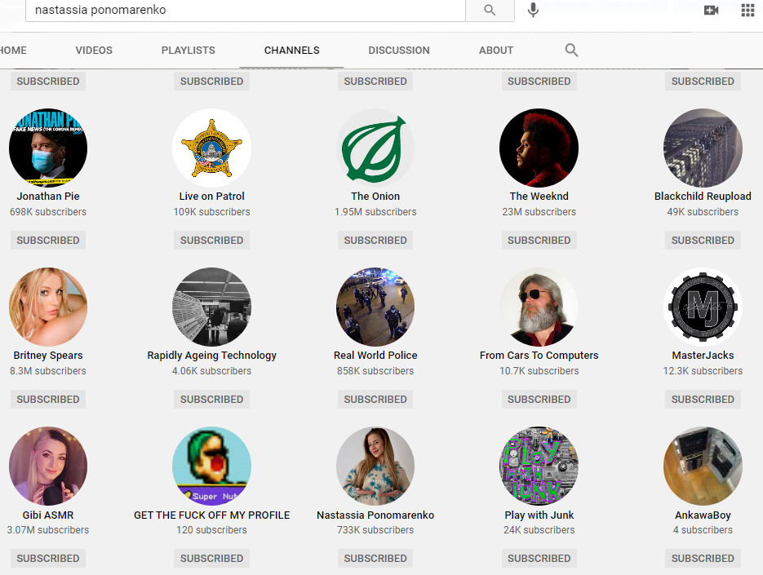Focus the search field containing nastassia ponomarenko

[x=246, y=11]
